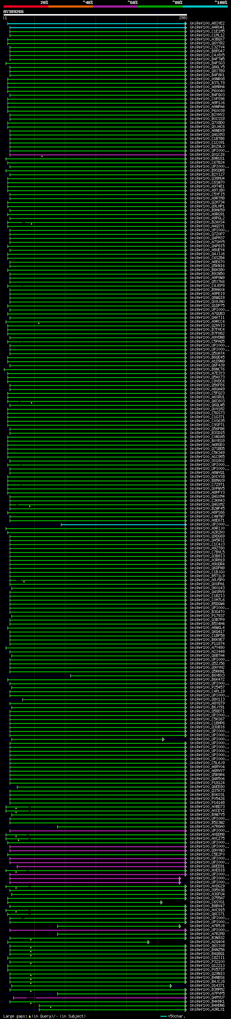
Task: Select hit label UniRef100_Q5KNI6
Action: [x=207, y=266]
